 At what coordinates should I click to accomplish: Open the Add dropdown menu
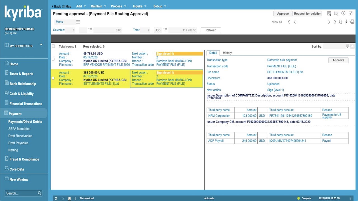(x=81, y=6)
